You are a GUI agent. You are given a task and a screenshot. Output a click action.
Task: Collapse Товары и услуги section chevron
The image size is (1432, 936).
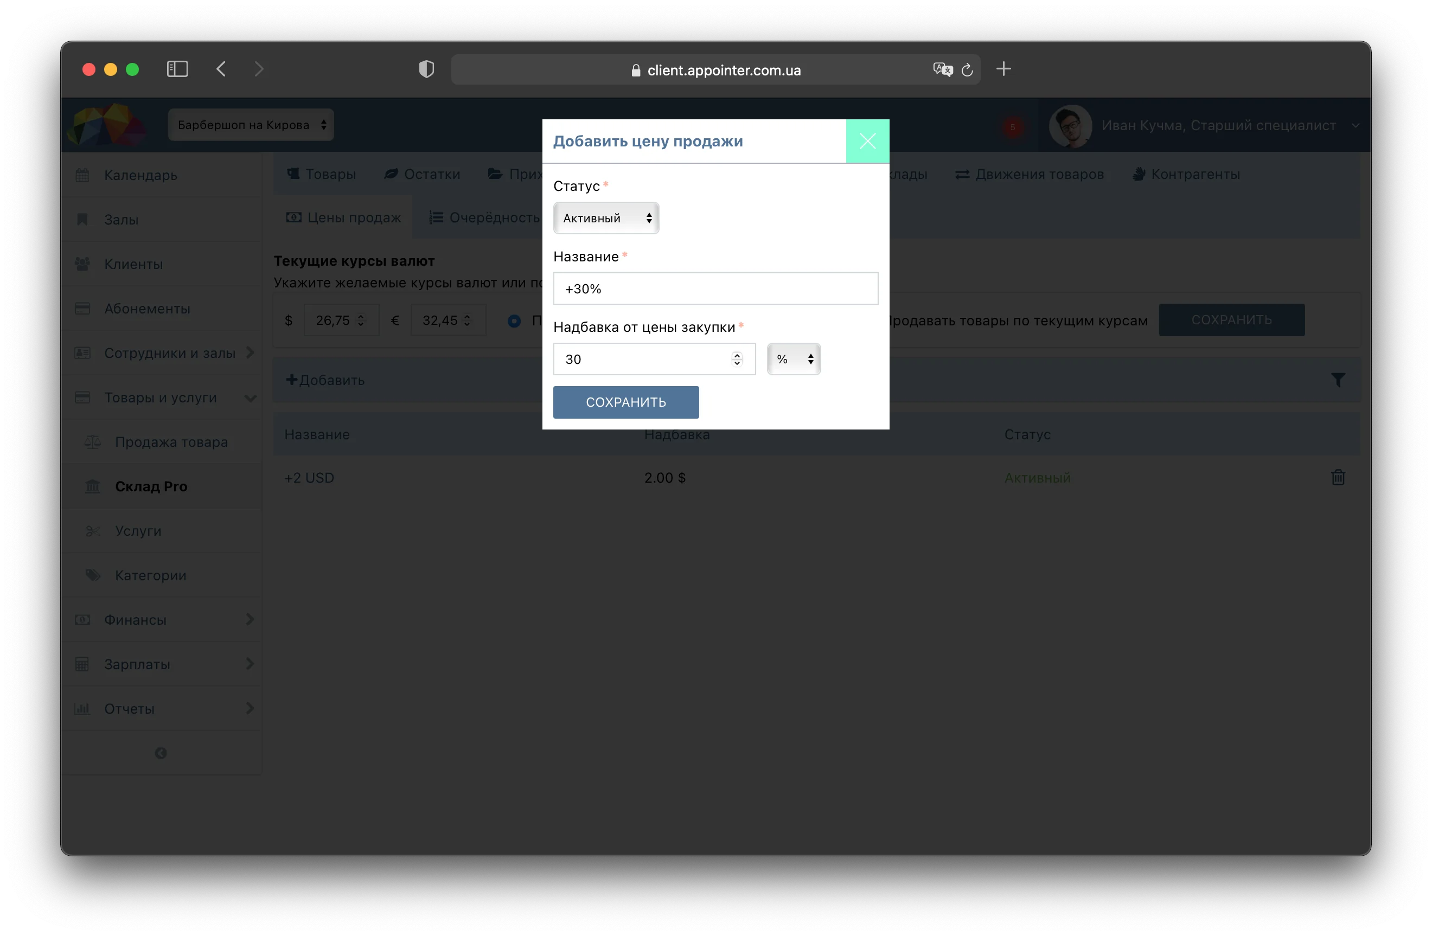pyautogui.click(x=250, y=398)
